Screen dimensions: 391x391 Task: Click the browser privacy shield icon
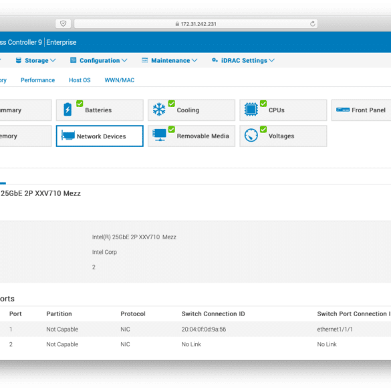(x=63, y=23)
